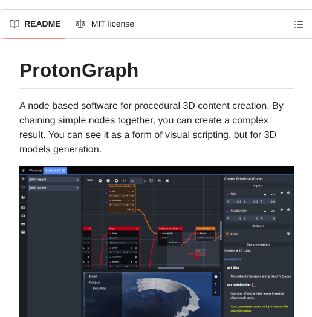Image resolution: width=312 pixels, height=317 pixels.
Task: Click the ProtonGraph heading
Action: point(79,70)
